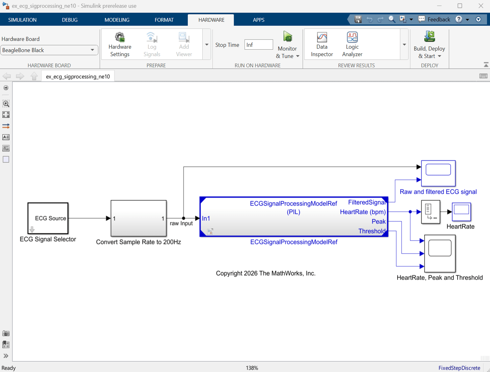This screenshot has height=372, width=490.
Task: Switch to the MODELING tab
Action: point(117,20)
